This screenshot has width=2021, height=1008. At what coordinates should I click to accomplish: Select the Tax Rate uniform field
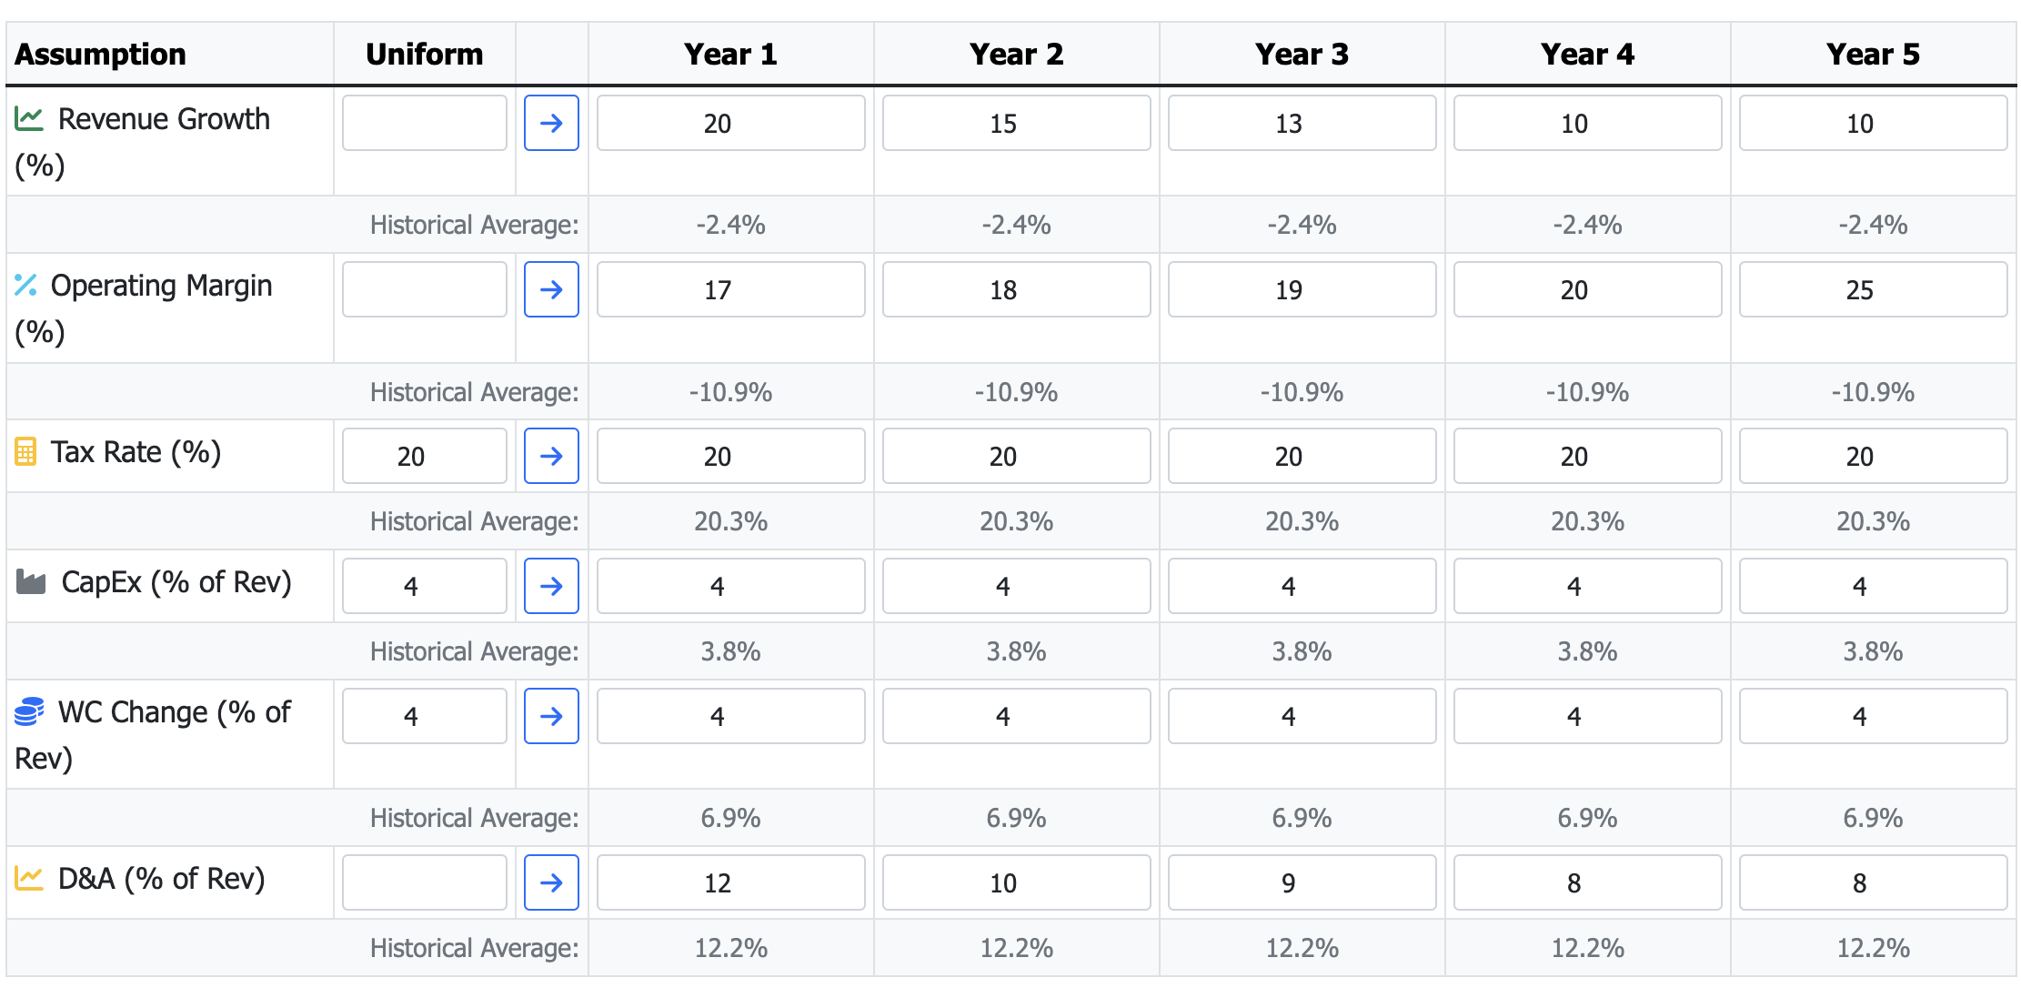click(424, 456)
